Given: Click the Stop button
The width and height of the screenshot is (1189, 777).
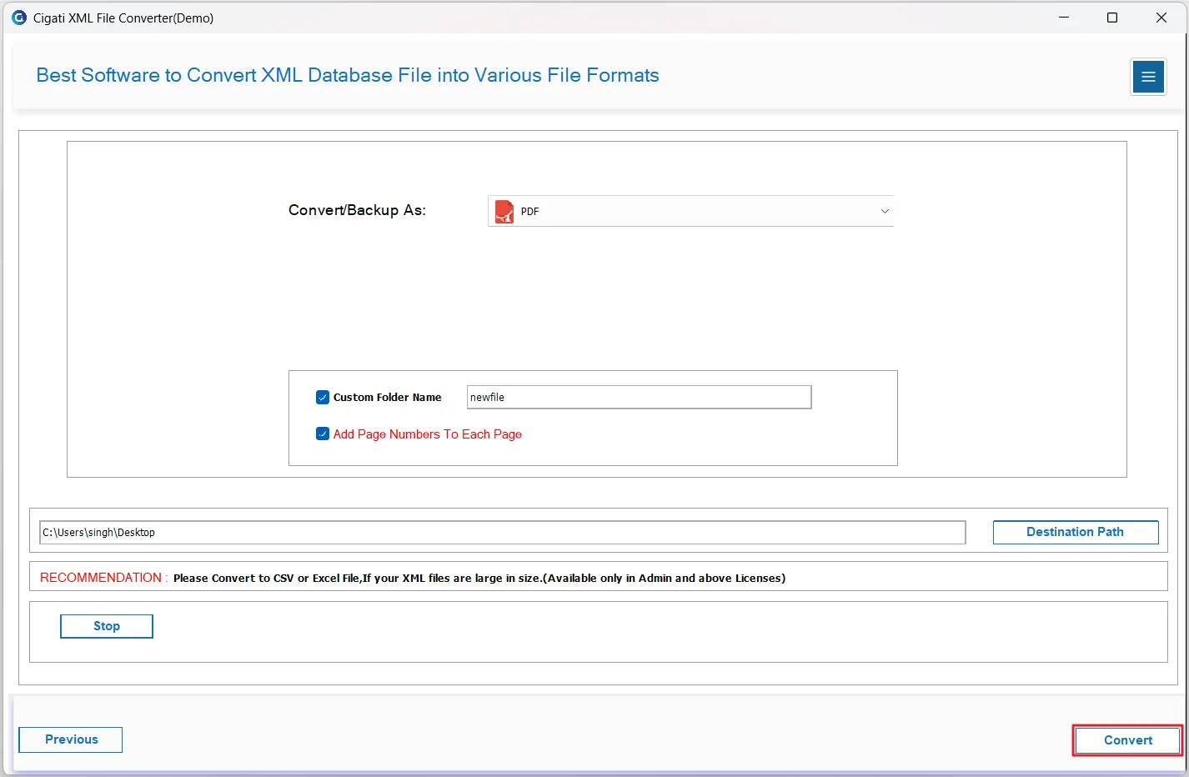Looking at the screenshot, I should click(x=107, y=626).
